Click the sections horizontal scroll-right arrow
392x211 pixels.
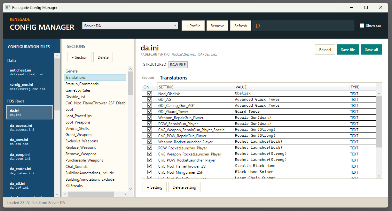[125, 194]
